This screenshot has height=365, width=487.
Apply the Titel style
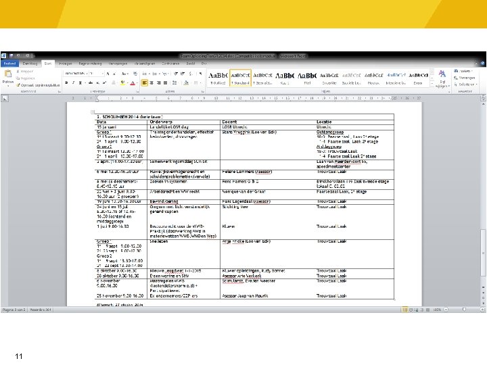[x=307, y=78]
